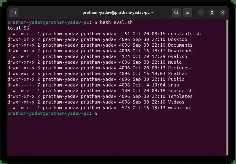Click the time 18:13 on weka.log row
The image size is (236, 164).
click(x=158, y=108)
